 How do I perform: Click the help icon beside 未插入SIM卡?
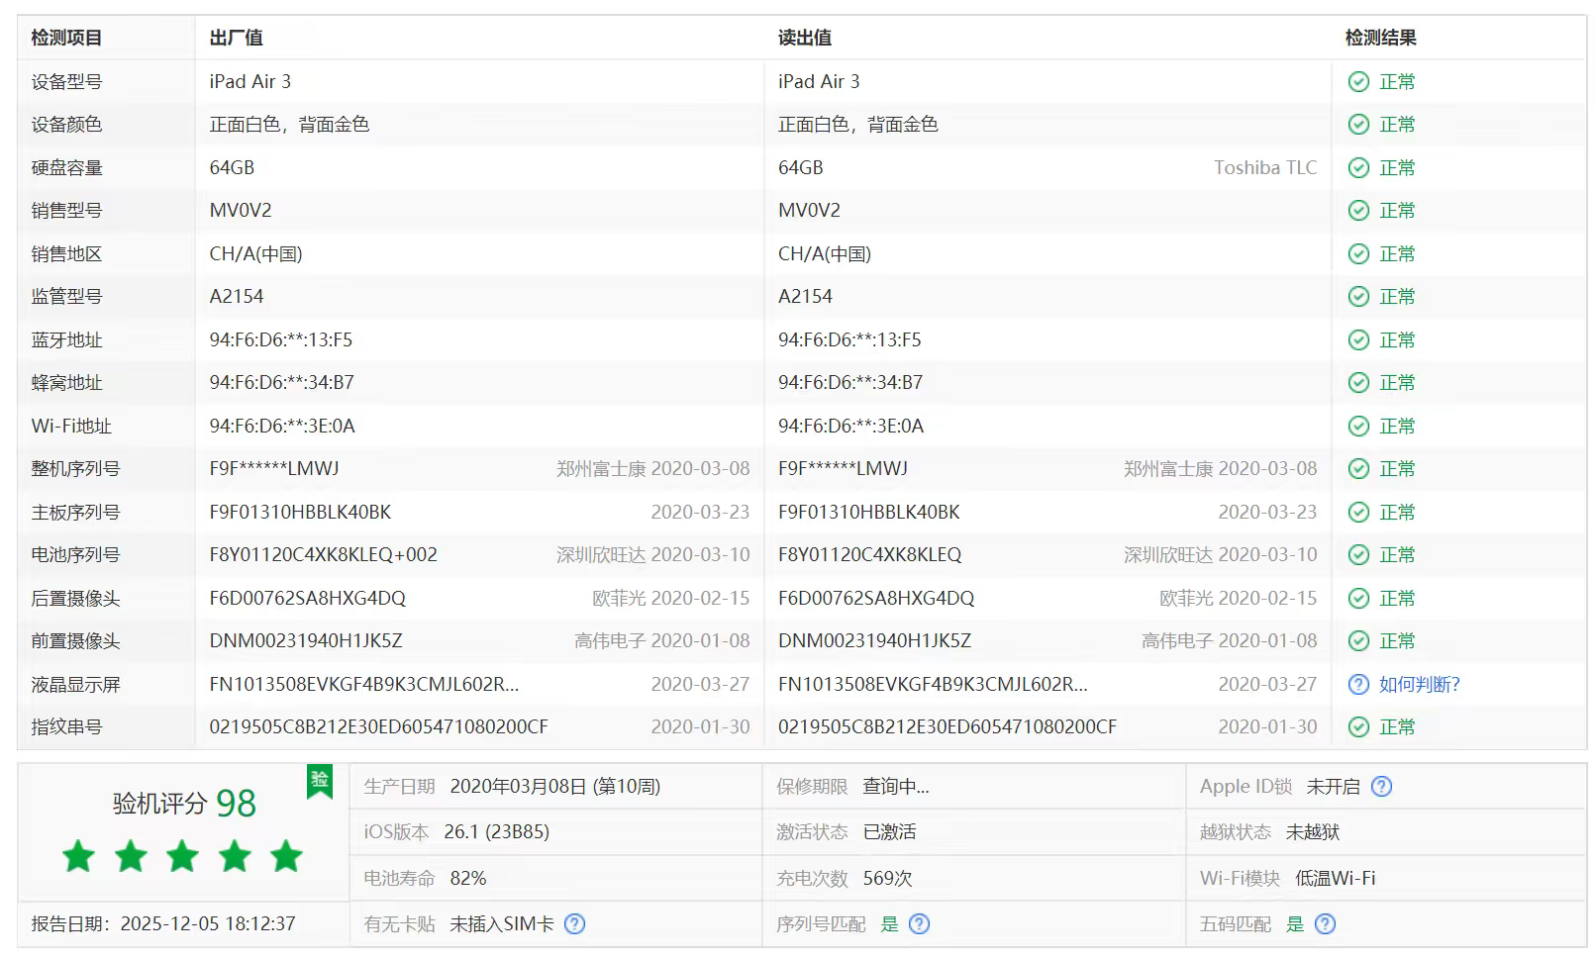coord(574,924)
